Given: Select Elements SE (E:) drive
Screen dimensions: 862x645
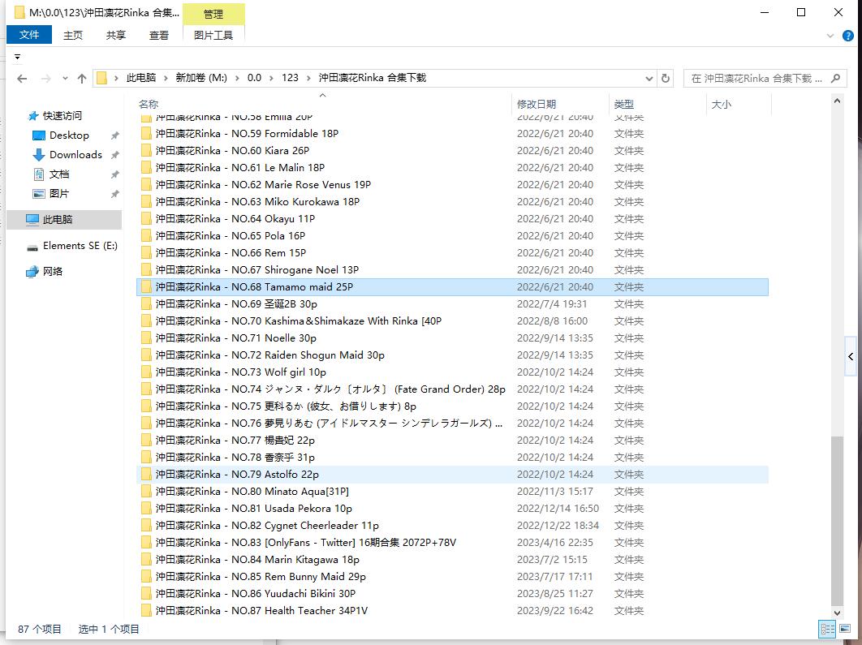Looking at the screenshot, I should (x=80, y=246).
